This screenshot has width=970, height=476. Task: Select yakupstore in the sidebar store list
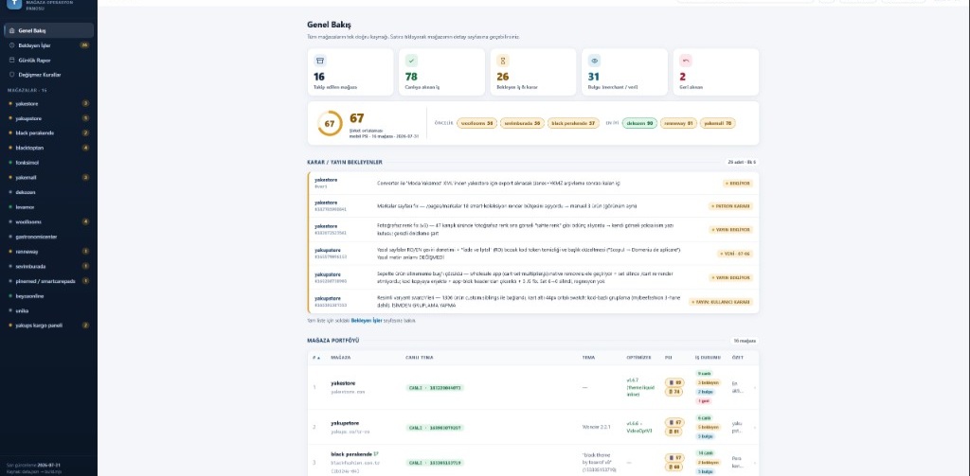click(x=49, y=118)
